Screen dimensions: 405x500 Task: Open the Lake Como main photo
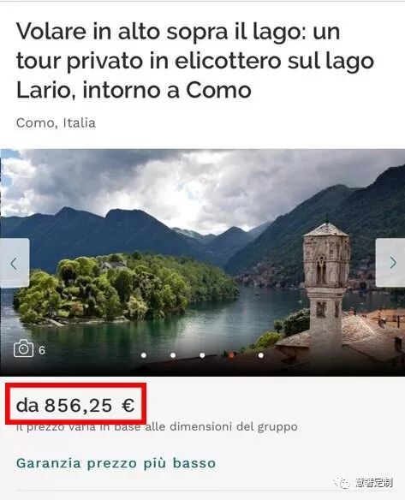[x=202, y=263]
